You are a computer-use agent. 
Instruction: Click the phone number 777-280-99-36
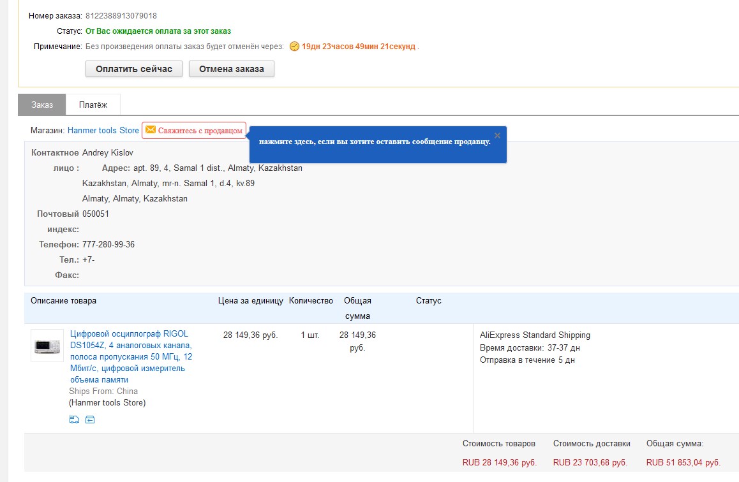point(108,244)
